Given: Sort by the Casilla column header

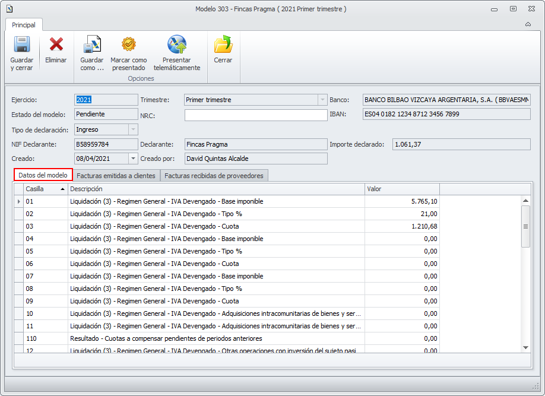Looking at the screenshot, I should (x=45, y=189).
